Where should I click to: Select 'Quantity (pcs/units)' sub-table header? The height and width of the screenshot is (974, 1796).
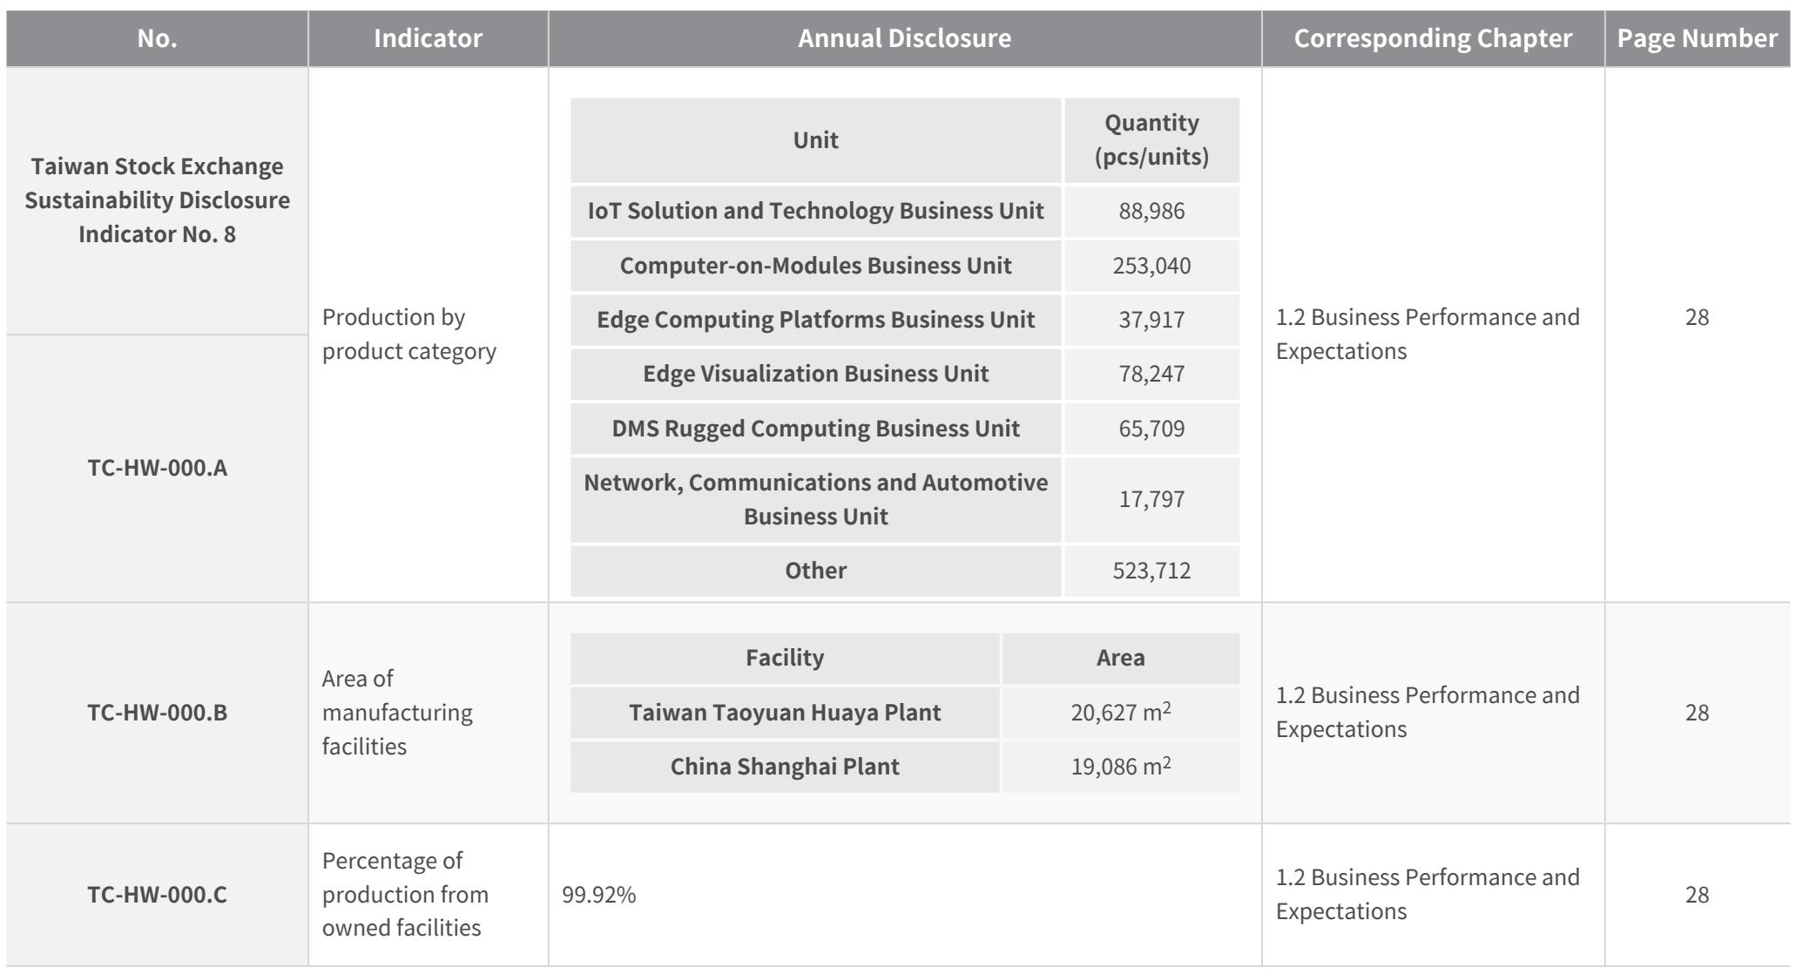1151,139
